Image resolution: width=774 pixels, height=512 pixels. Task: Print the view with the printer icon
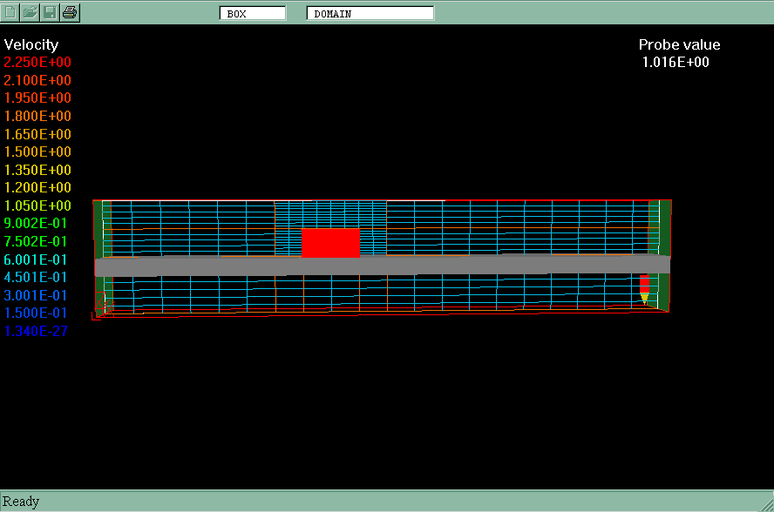point(70,12)
